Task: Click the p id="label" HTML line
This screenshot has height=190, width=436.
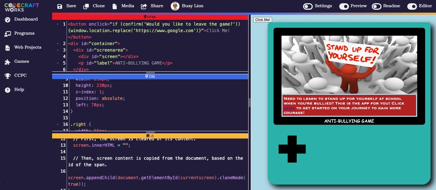Action: 125,63
